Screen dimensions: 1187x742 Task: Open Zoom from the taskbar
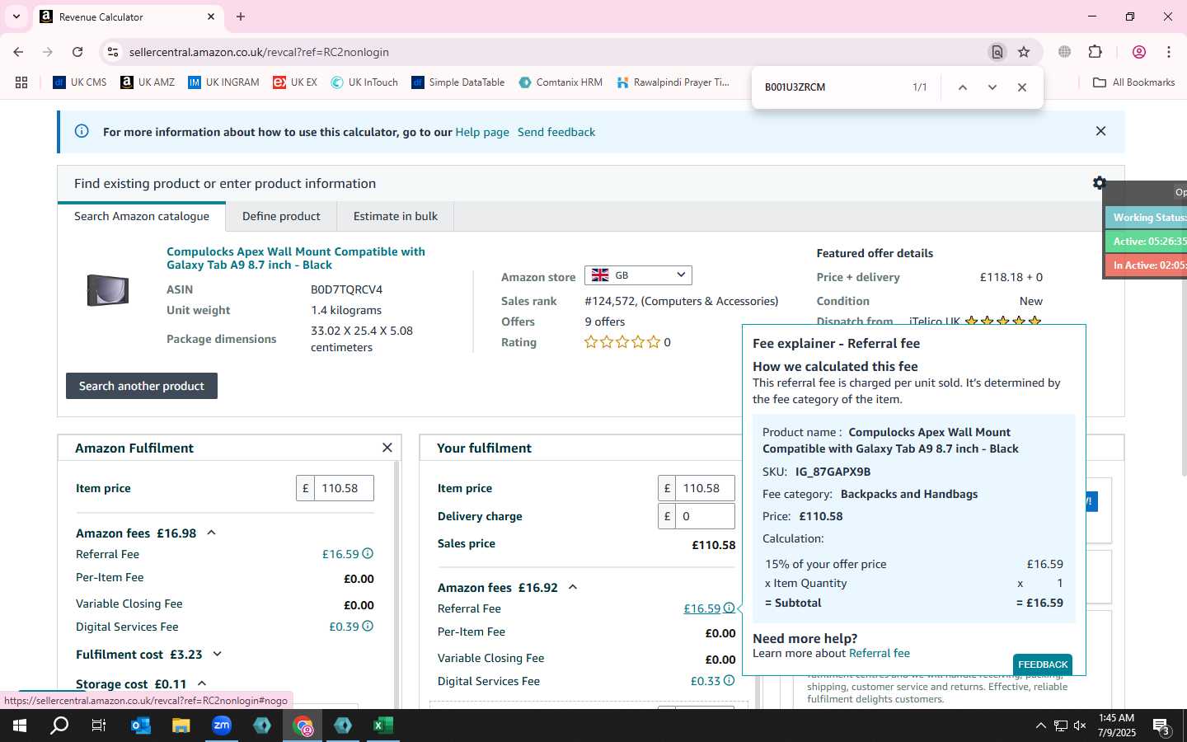click(222, 726)
